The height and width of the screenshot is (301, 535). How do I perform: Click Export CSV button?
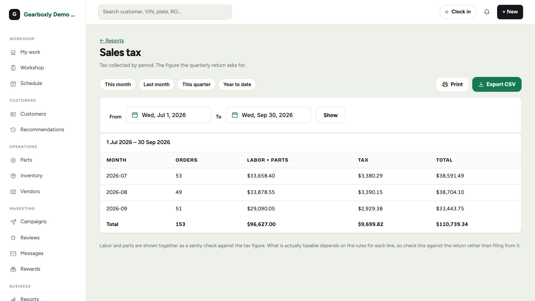pyautogui.click(x=497, y=84)
